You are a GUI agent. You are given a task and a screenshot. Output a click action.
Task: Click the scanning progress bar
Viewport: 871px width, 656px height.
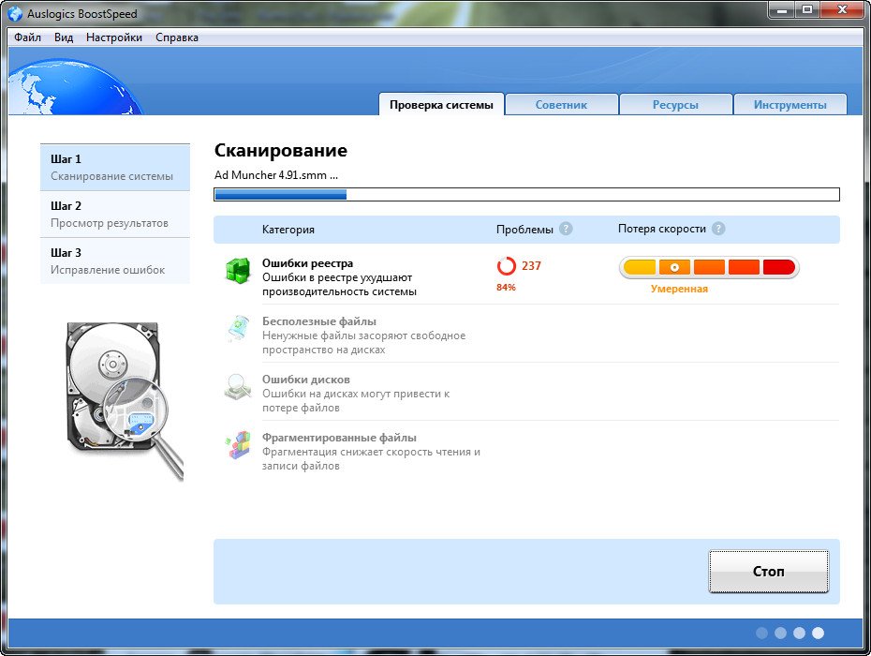526,194
